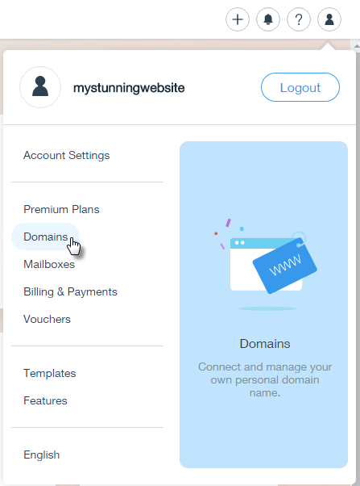Open Billing & Payments
This screenshot has height=486, width=360.
(70, 291)
